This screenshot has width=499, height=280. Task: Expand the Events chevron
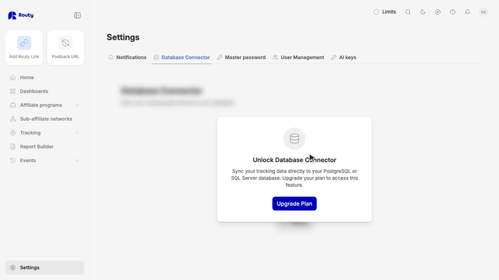click(x=77, y=160)
